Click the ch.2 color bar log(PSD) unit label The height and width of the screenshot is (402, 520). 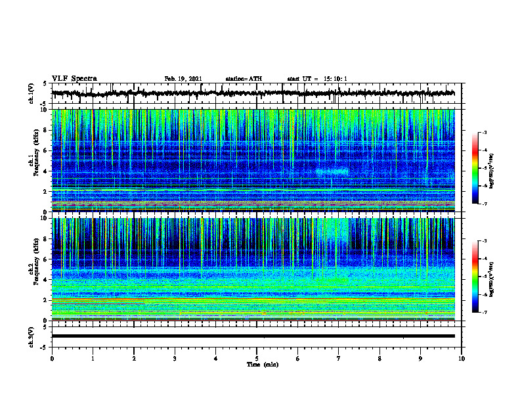[492, 279]
